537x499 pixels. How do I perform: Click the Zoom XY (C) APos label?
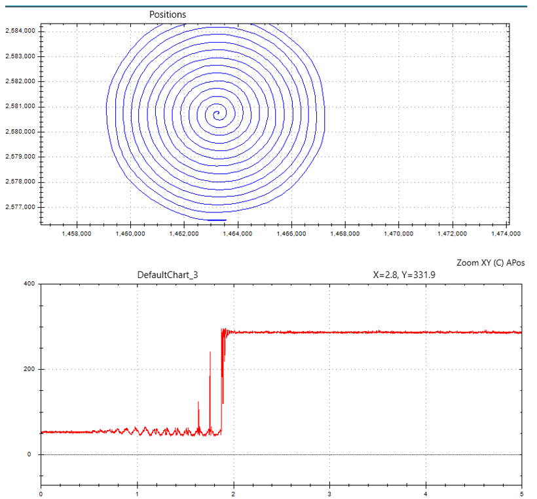[491, 262]
